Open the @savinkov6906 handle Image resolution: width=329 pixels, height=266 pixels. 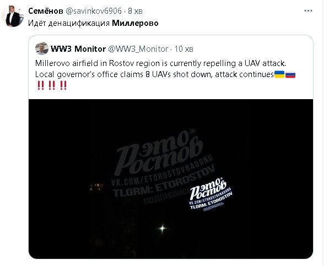[94, 11]
